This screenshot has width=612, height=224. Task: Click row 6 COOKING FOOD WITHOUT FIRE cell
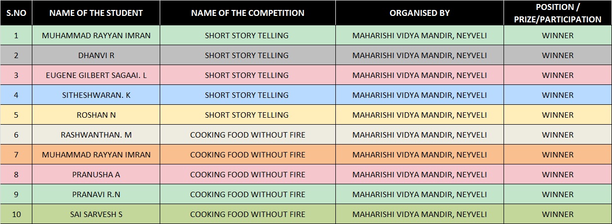247,135
